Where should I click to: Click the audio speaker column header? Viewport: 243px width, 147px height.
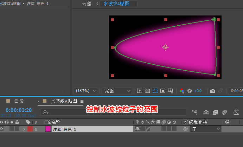point(7,122)
